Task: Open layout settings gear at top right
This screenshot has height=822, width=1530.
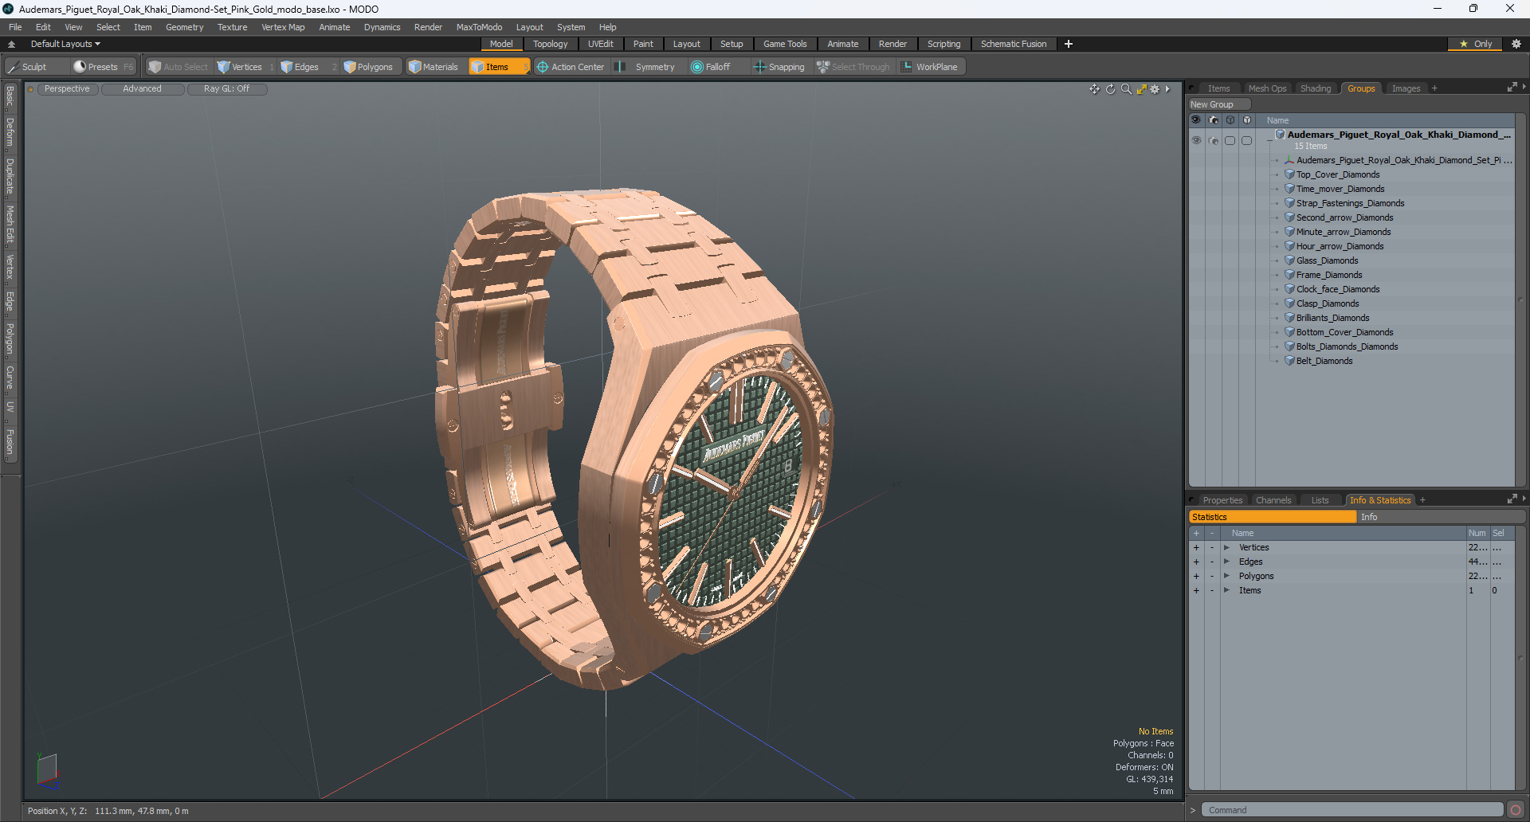Action: click(1516, 44)
